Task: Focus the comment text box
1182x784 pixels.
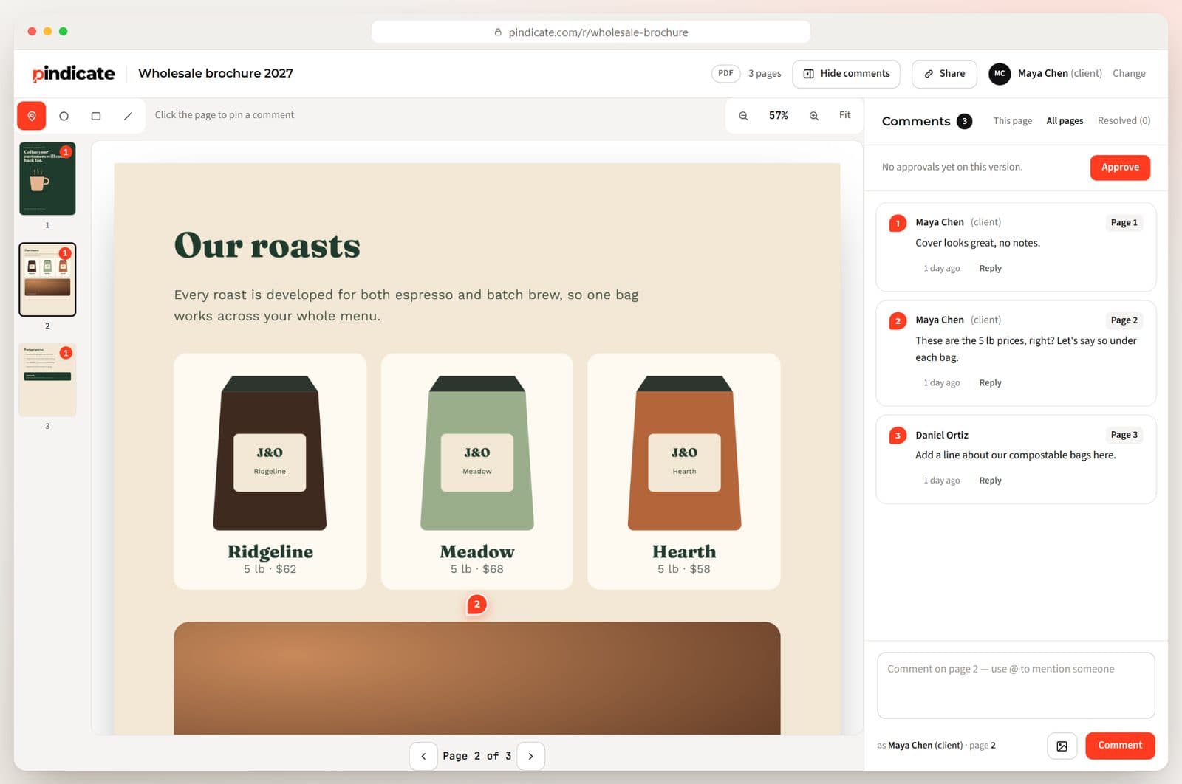Action: coord(1016,685)
